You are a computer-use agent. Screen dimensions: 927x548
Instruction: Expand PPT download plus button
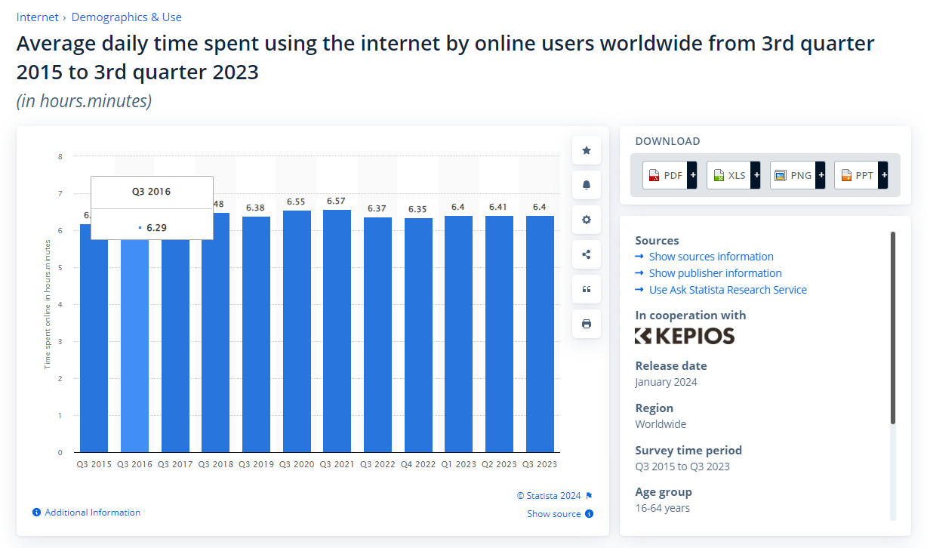884,175
